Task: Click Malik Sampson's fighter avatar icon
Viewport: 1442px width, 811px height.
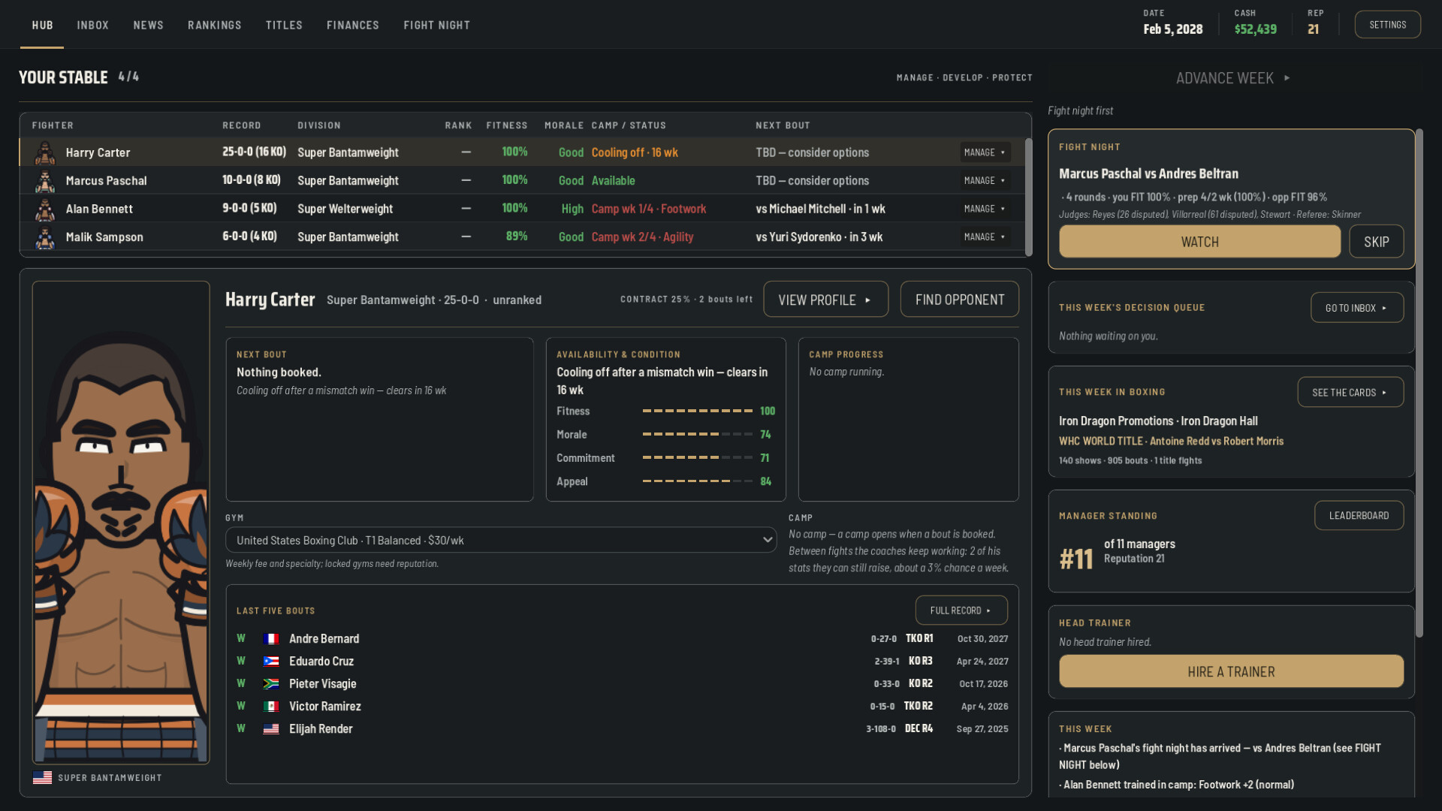Action: (45, 237)
